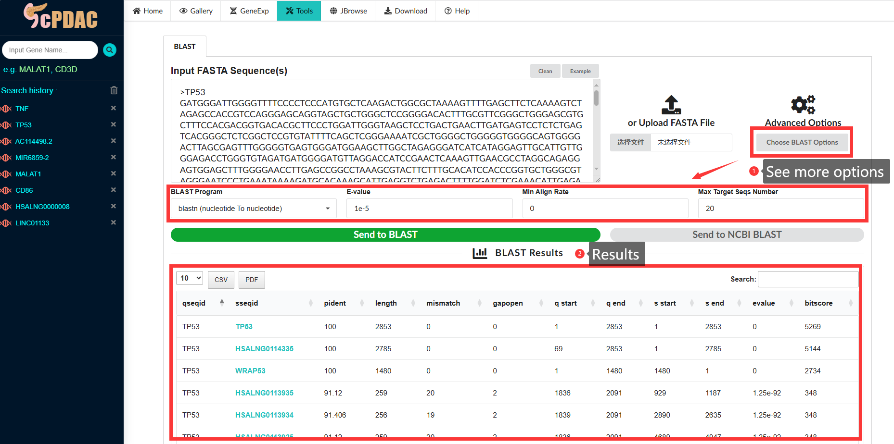This screenshot has width=894, height=444.
Task: Click DNA icon next to TNF
Action: 6,109
